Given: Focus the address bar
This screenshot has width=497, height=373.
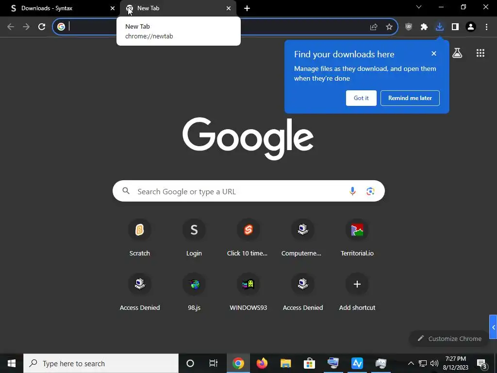Looking at the screenshot, I should (225, 27).
